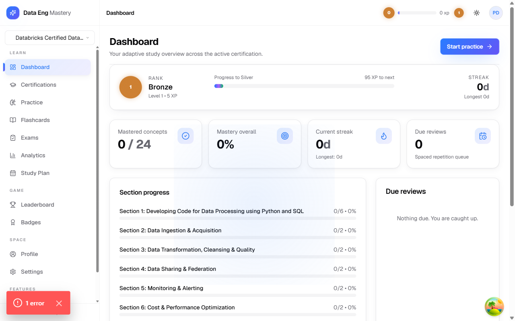This screenshot has width=515, height=321.
Task: Click the Due reviews calendar-clock icon
Action: pyautogui.click(x=483, y=136)
